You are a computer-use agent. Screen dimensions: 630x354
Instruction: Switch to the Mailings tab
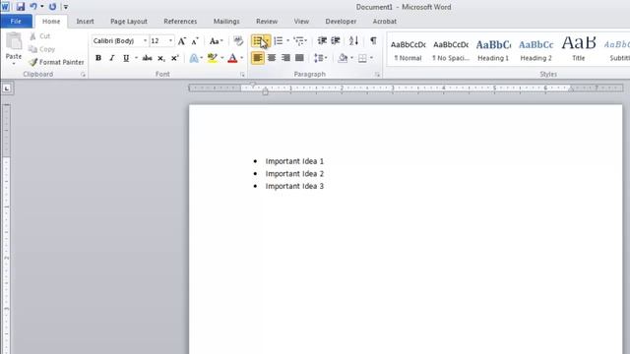click(226, 22)
